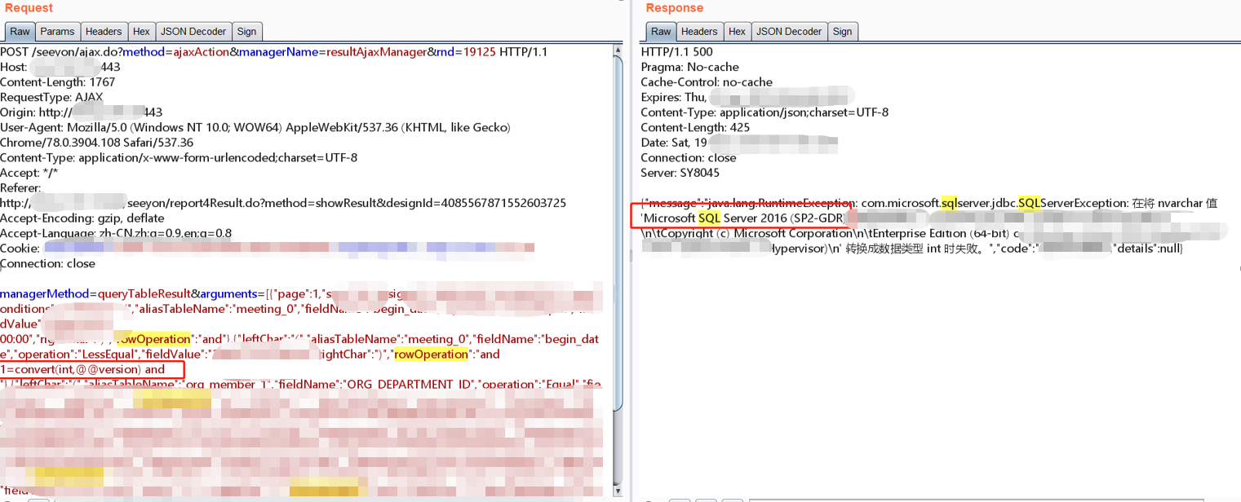
Task: Click the 'User-Agent: Mozilla/5.0' line
Action: [x=255, y=127]
